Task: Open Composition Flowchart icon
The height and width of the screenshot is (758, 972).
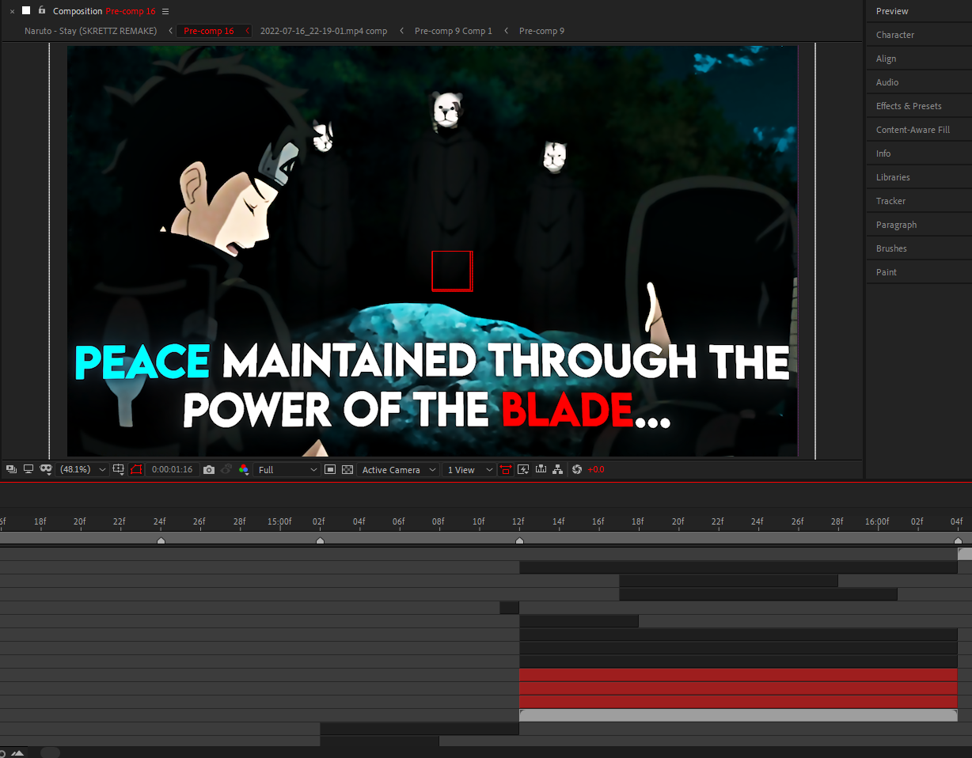Action: pos(558,469)
